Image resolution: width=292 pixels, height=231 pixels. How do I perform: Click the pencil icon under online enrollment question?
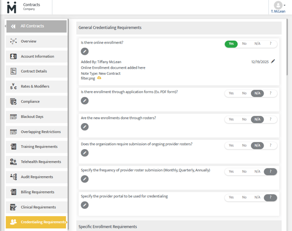tap(85, 52)
